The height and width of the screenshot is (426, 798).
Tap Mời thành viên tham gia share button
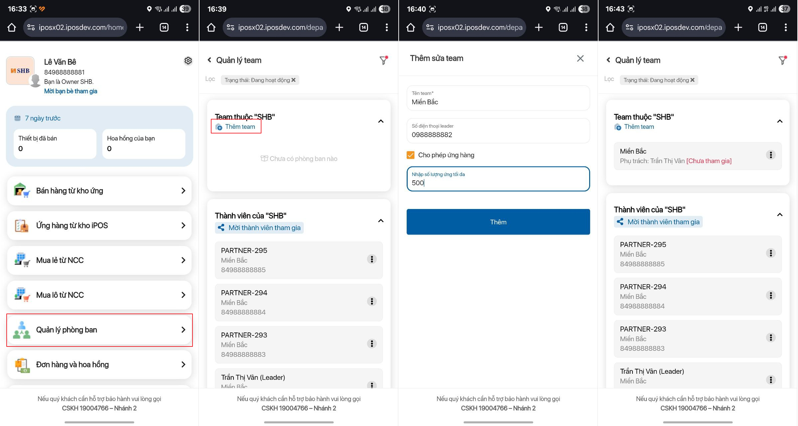[259, 228]
